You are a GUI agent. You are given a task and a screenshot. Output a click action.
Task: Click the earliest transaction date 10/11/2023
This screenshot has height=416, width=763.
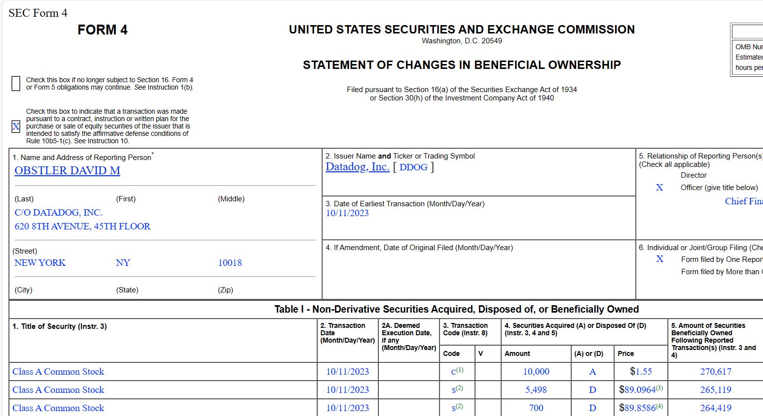(347, 213)
